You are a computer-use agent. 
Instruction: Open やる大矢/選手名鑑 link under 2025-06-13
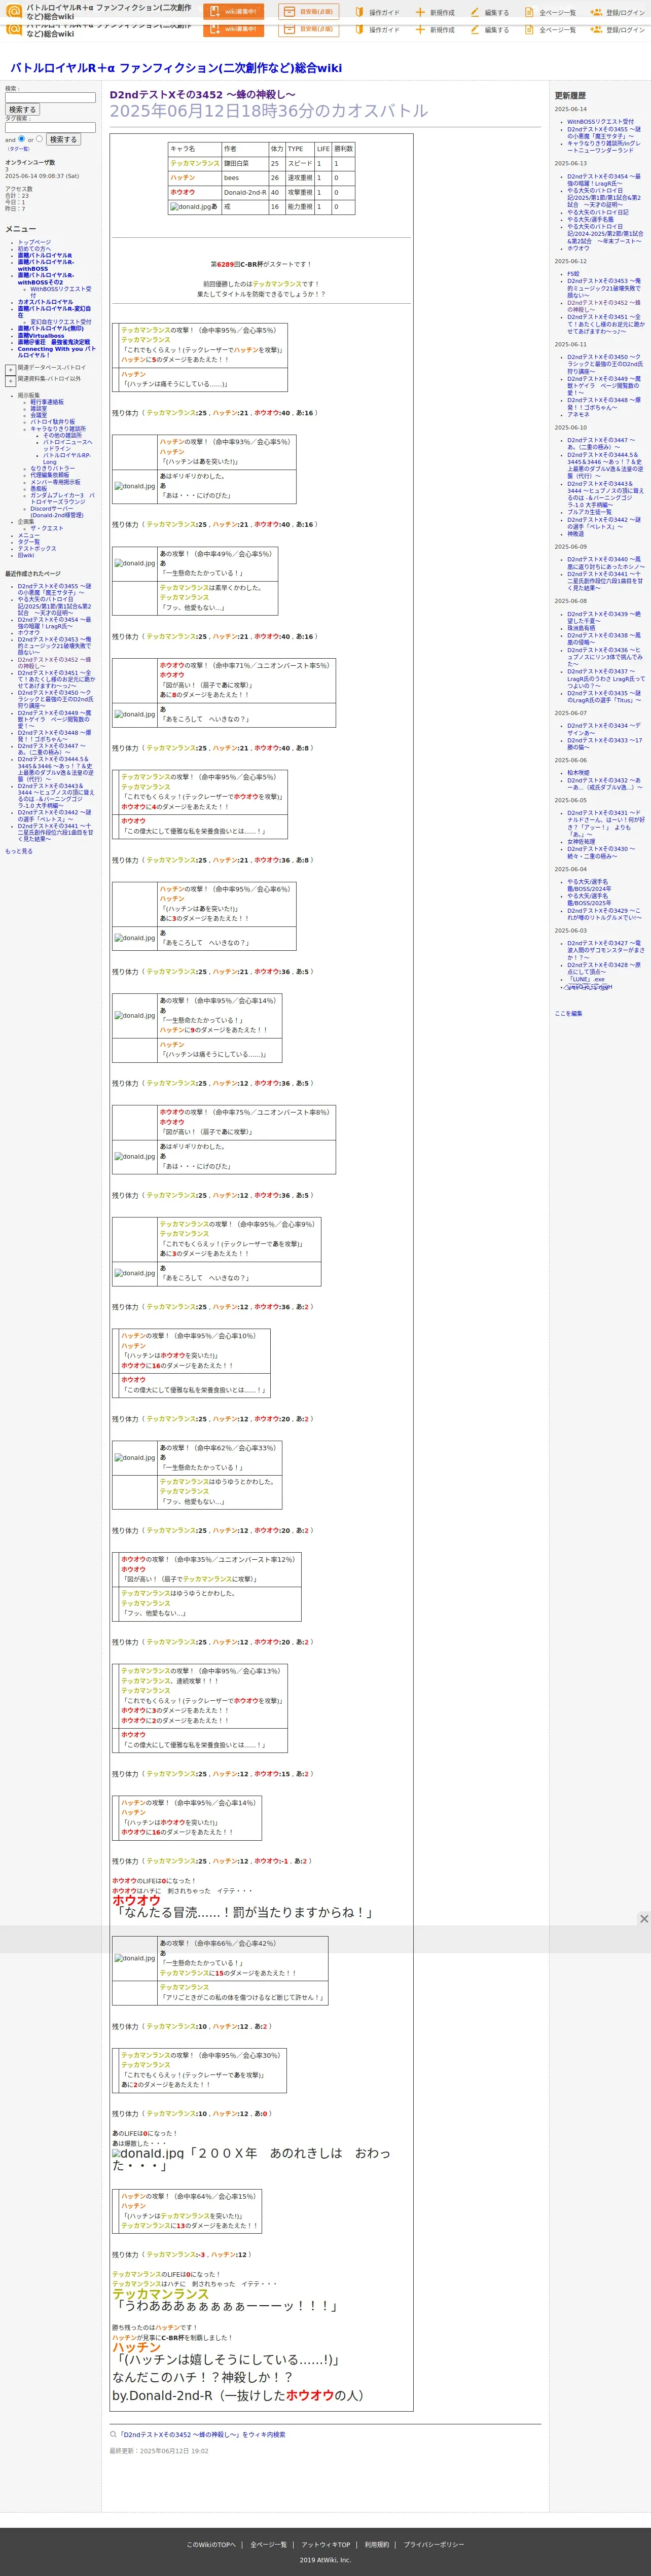click(590, 219)
